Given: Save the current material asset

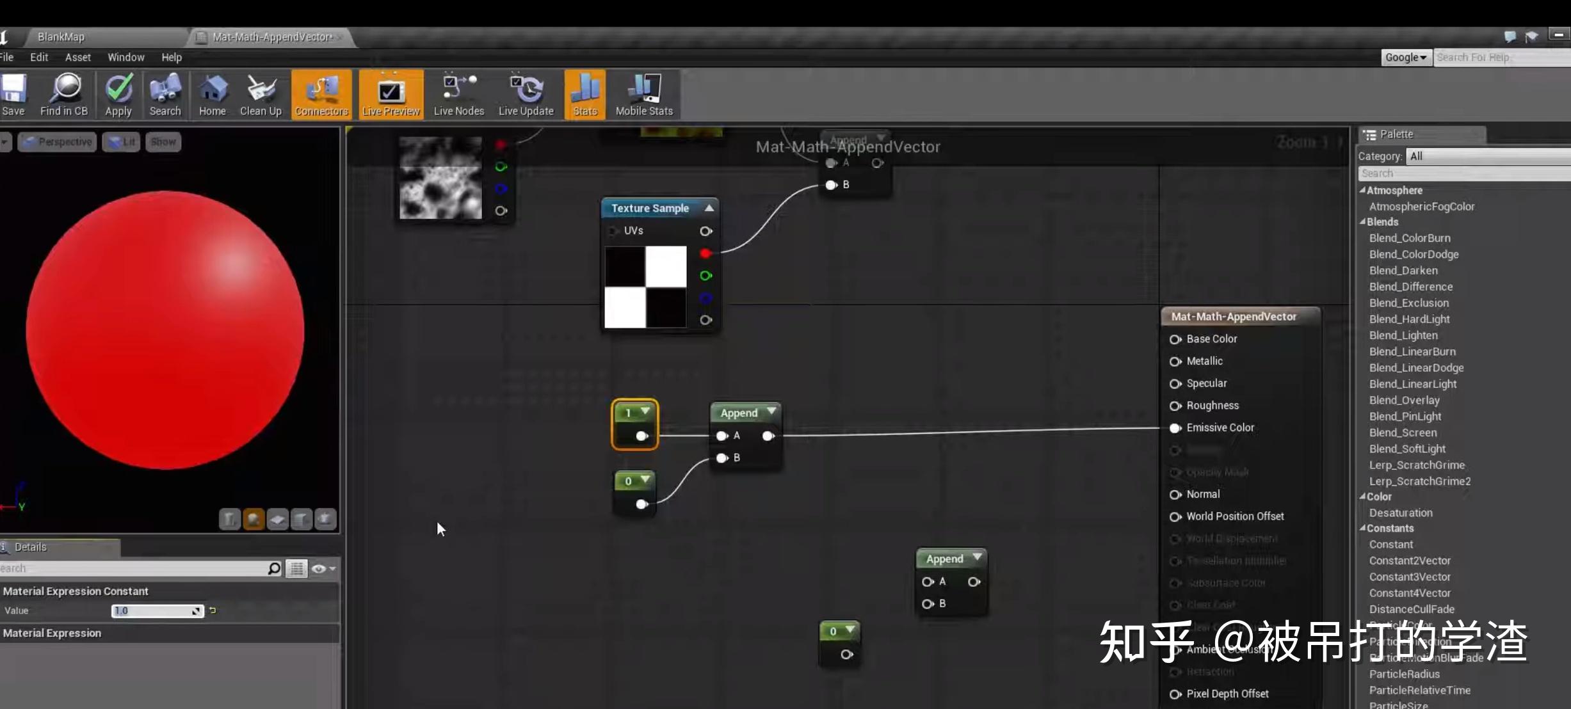Looking at the screenshot, I should (x=13, y=95).
